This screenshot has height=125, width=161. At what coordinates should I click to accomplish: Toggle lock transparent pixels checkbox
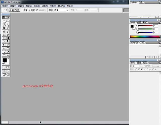pos(136,69)
